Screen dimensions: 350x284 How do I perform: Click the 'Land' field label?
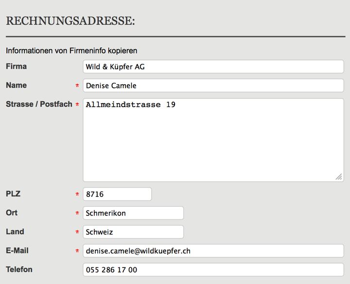tap(15, 231)
